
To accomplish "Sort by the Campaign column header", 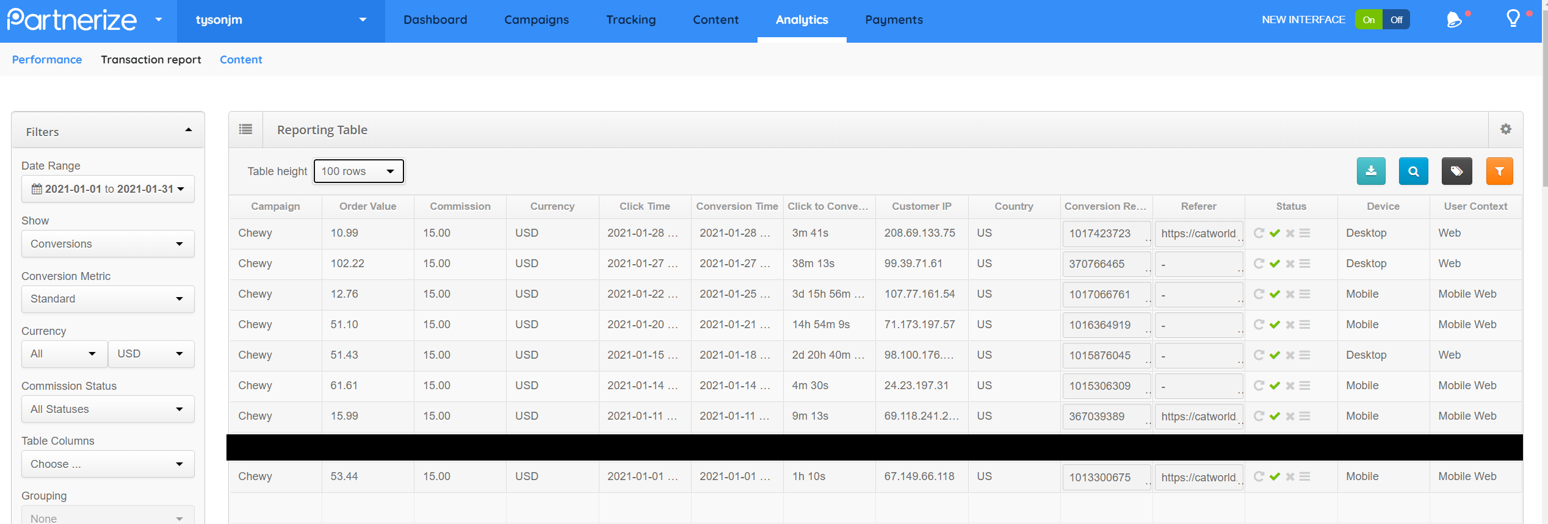I will click(275, 206).
